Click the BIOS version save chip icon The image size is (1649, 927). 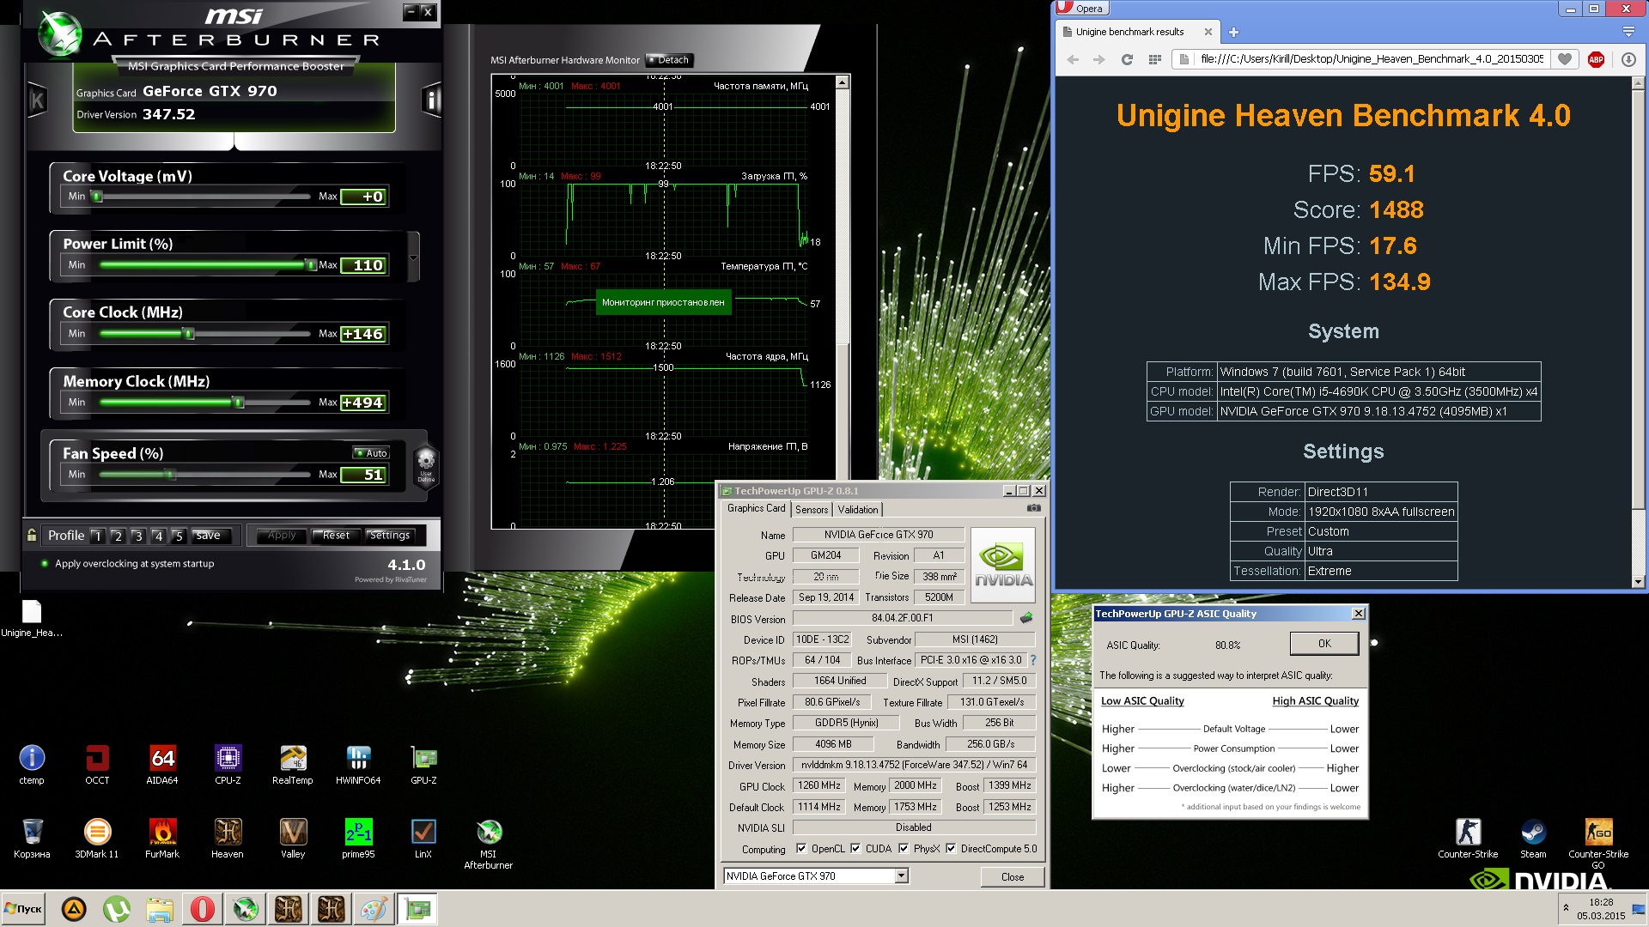1026,618
